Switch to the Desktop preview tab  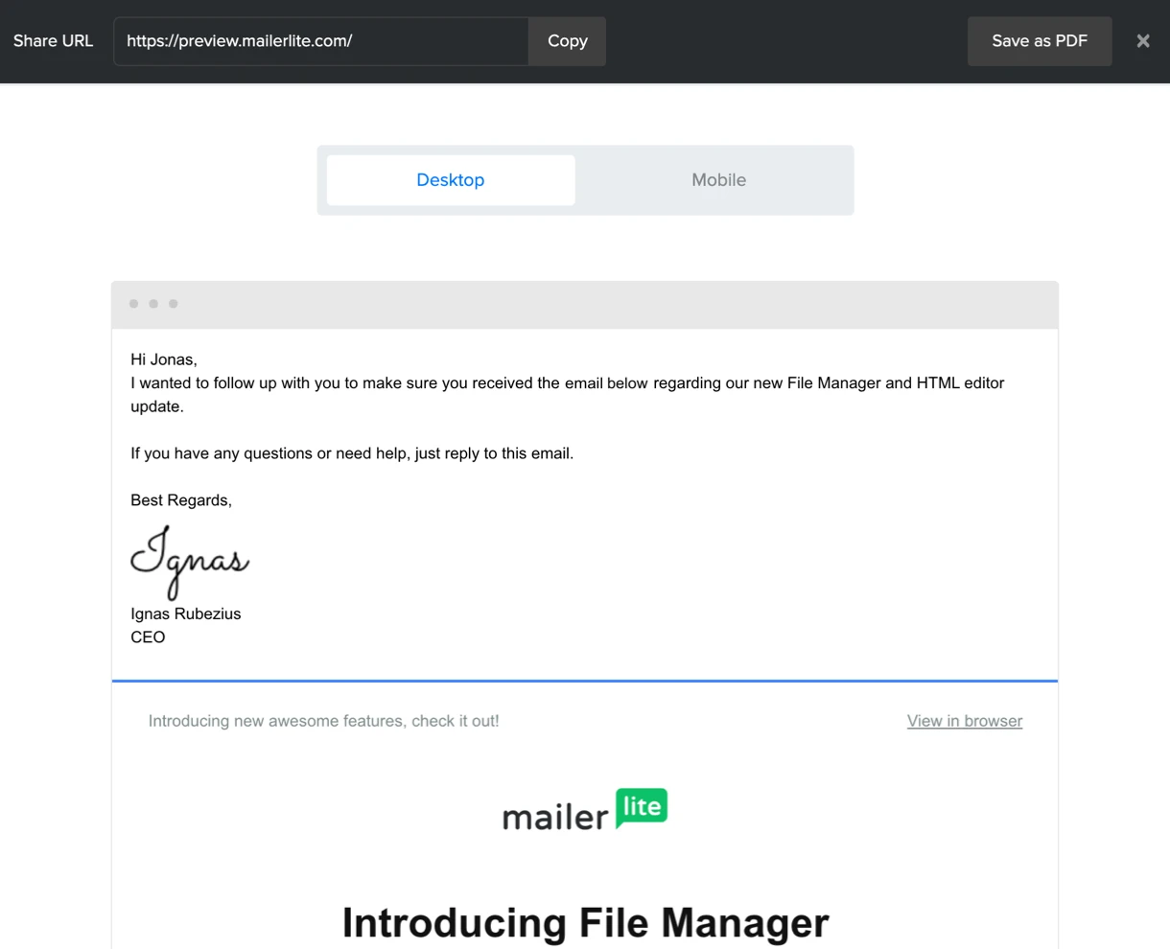(x=451, y=180)
